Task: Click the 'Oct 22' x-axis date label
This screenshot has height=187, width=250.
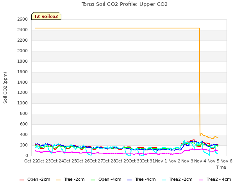Action: (31, 161)
